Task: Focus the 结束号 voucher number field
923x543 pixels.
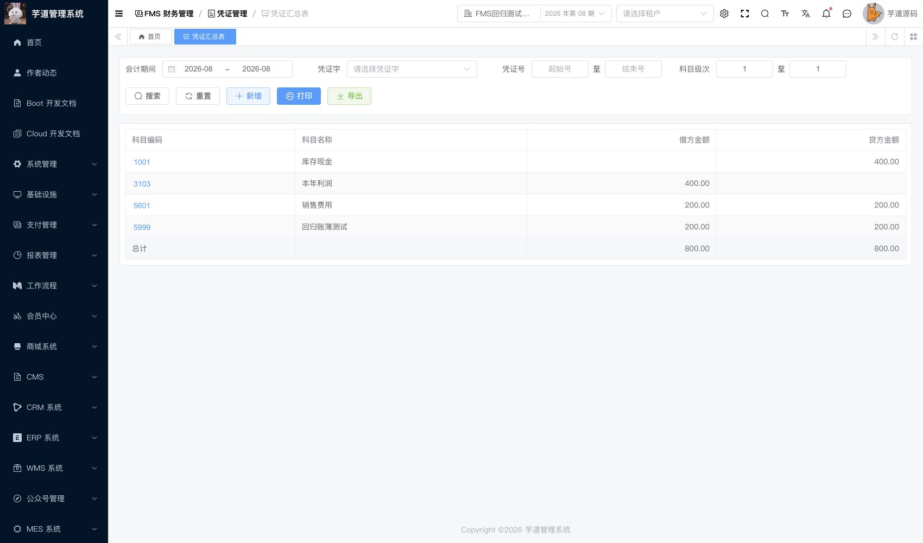Action: point(633,69)
